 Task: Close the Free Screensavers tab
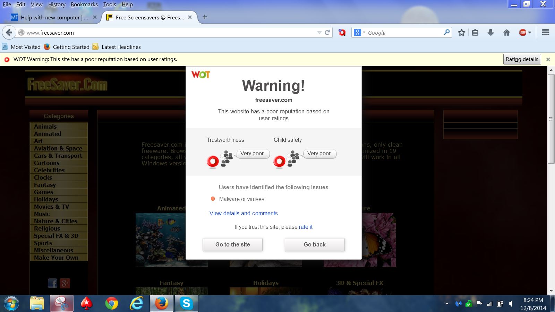(190, 17)
